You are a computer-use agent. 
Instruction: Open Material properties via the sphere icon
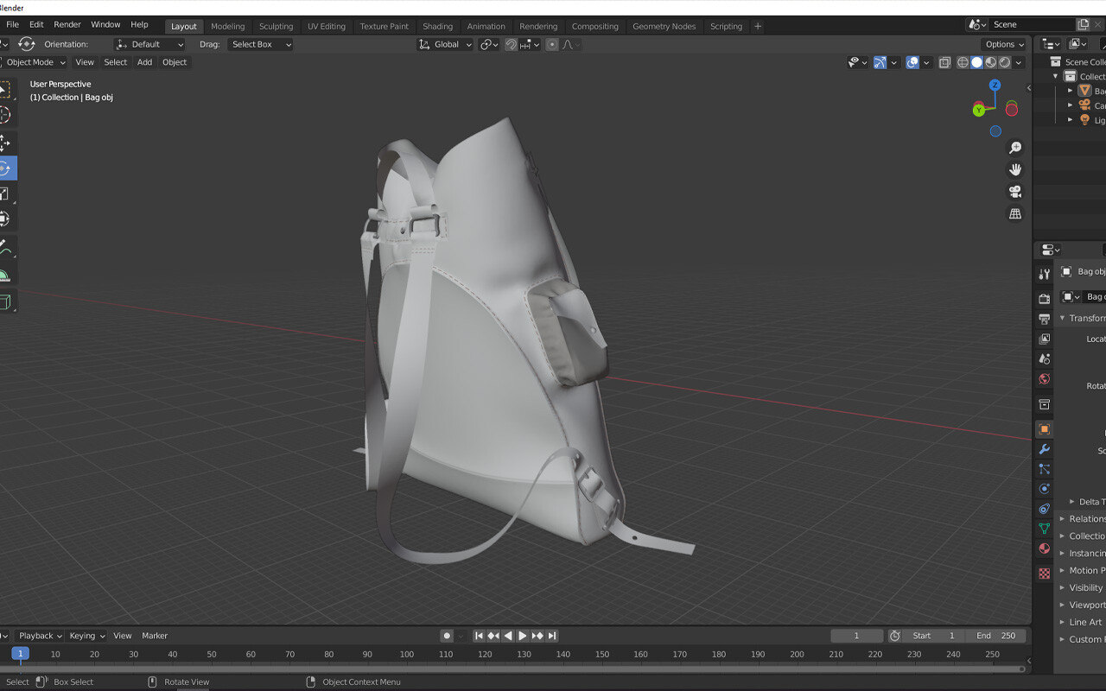coord(1044,548)
